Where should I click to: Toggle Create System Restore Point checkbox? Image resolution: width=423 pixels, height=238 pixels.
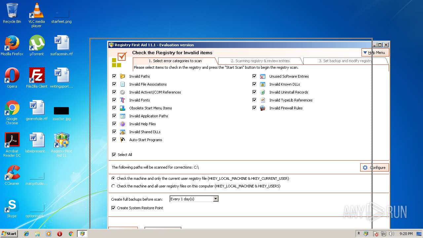[x=113, y=208]
